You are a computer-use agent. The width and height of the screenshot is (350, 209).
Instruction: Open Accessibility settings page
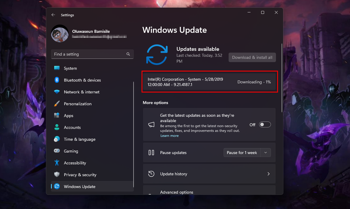75,163
